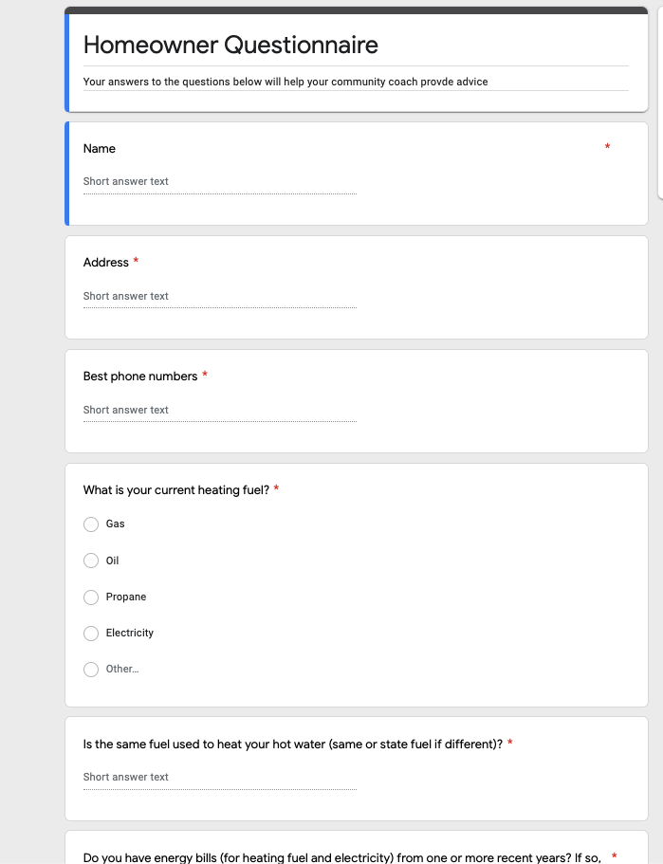The width and height of the screenshot is (663, 864).
Task: Click the Homeowner Questionnaire form title
Action: [230, 46]
